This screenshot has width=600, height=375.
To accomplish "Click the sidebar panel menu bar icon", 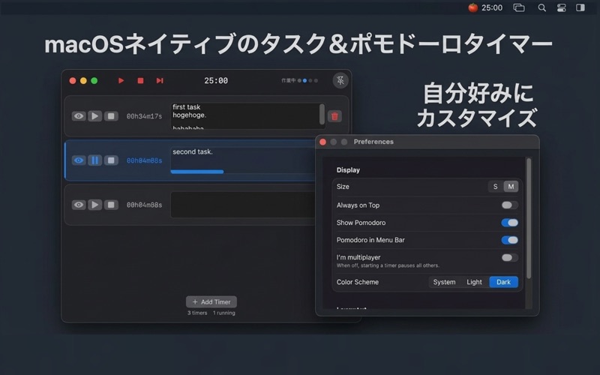I will coord(580,7).
